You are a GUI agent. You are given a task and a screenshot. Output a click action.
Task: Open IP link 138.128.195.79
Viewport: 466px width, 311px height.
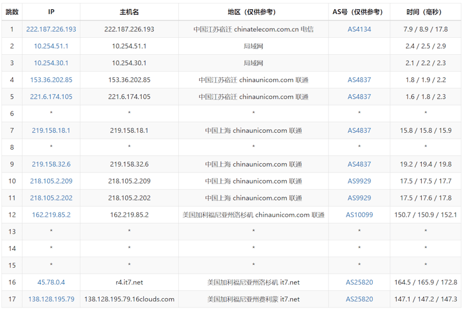51,299
